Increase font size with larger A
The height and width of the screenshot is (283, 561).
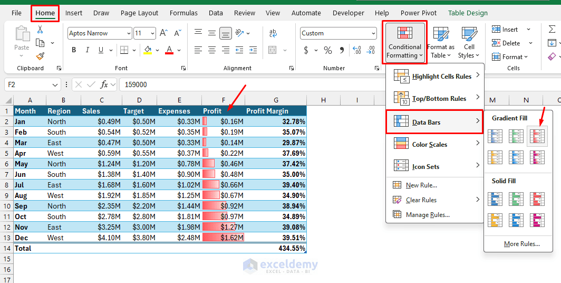tap(163, 33)
